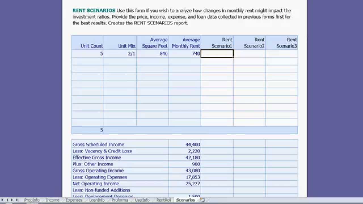Open the PropInfo sheet tab
Viewport: 363px width, 204px height.
(32, 200)
